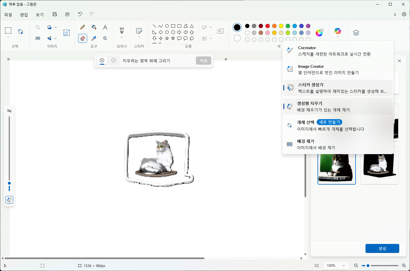
Task: Toggle subtract-area mode for generative erase
Action: (113, 60)
